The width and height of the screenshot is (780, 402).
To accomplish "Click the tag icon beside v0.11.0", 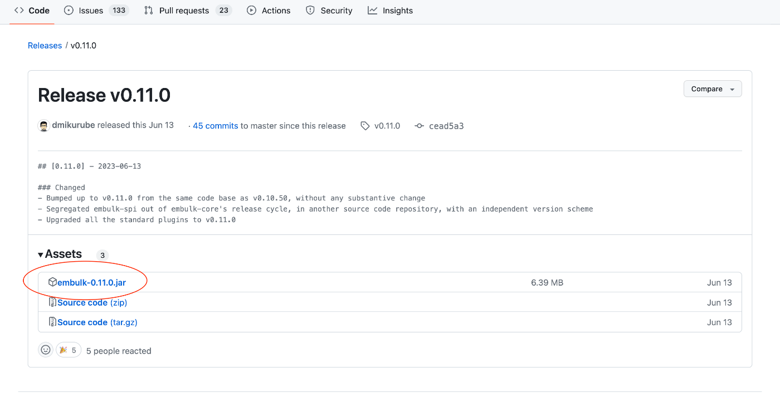I will (x=365, y=126).
